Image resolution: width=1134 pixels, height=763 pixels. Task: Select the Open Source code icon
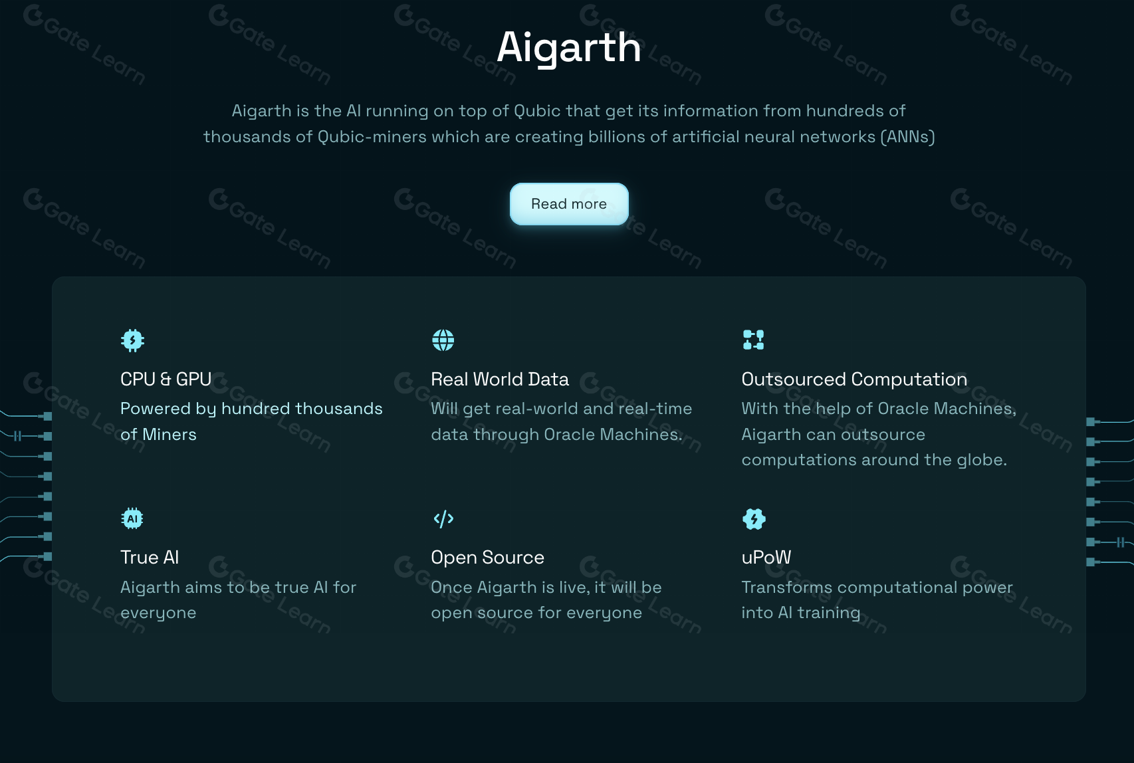point(443,518)
